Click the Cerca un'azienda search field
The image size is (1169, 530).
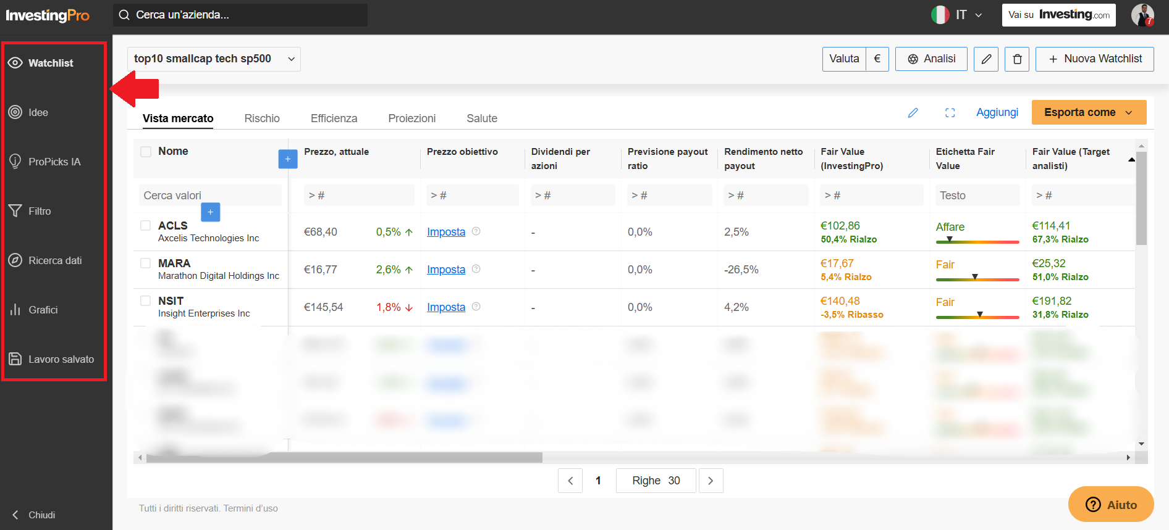click(x=240, y=15)
